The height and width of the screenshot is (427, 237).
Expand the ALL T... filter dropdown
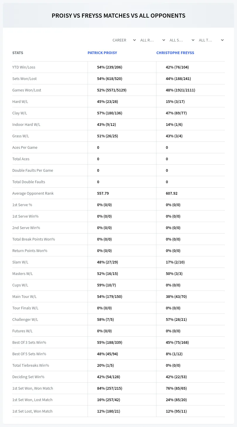211,40
